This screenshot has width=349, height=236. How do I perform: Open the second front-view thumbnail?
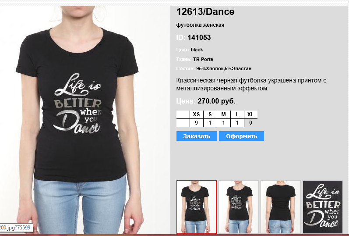[239, 207]
